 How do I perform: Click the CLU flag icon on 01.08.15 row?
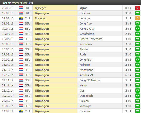21,18
